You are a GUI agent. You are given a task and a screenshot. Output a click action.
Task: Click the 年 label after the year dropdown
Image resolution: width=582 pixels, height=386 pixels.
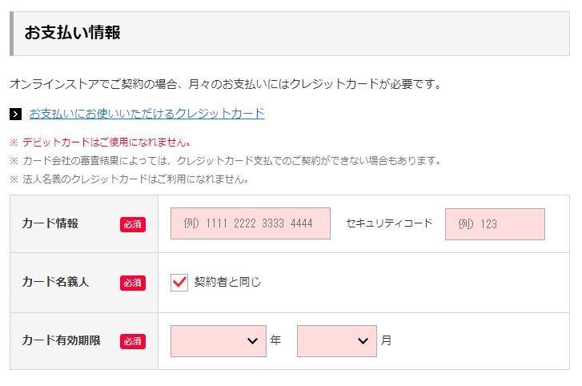click(x=275, y=340)
